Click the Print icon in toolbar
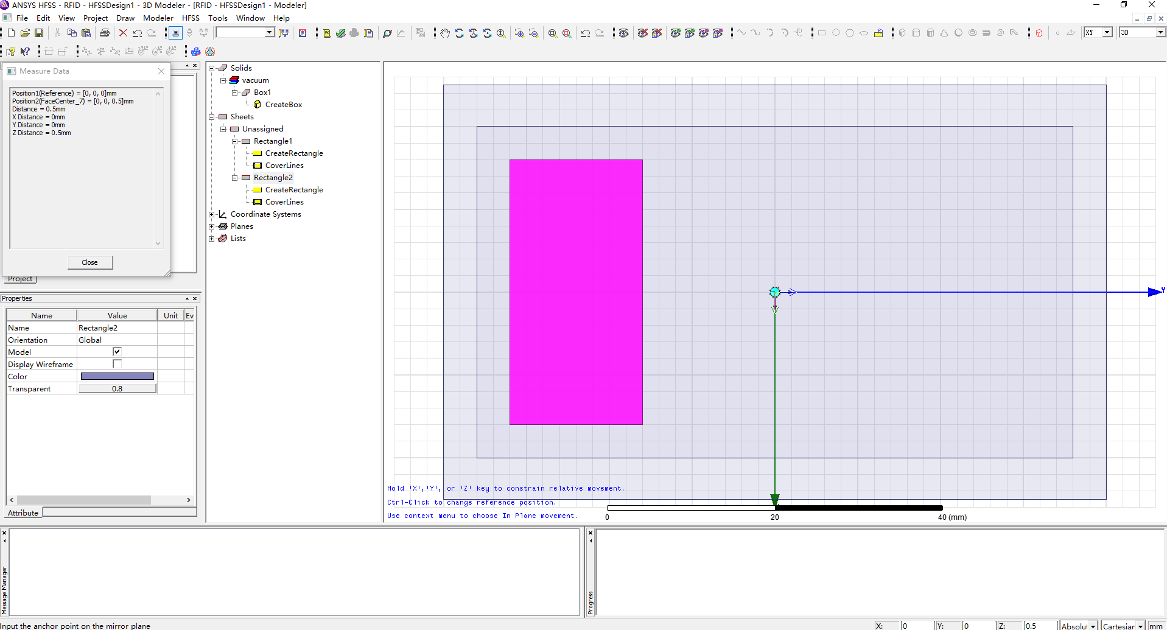This screenshot has width=1167, height=630. coord(105,33)
